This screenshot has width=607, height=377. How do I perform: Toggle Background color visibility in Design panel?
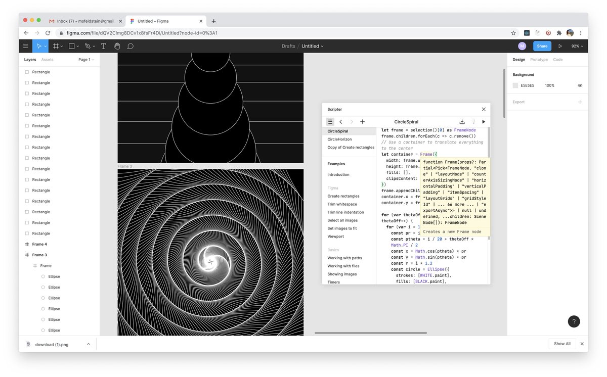[x=580, y=85]
